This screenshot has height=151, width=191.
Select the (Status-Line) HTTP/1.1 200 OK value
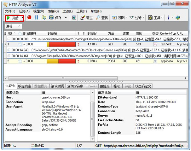pos(147,97)
